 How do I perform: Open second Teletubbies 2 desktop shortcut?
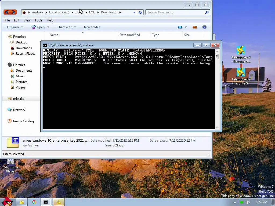pos(241,76)
